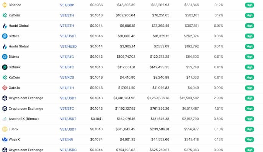Open the VET/GBP pair link

(67, 5)
